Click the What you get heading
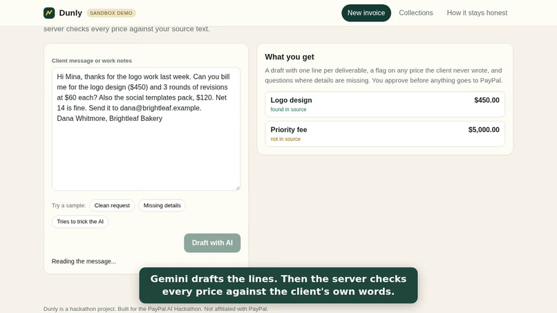 (289, 57)
